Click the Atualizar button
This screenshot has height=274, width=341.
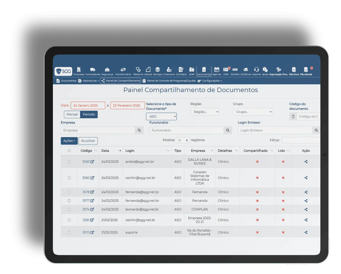pos(88,141)
